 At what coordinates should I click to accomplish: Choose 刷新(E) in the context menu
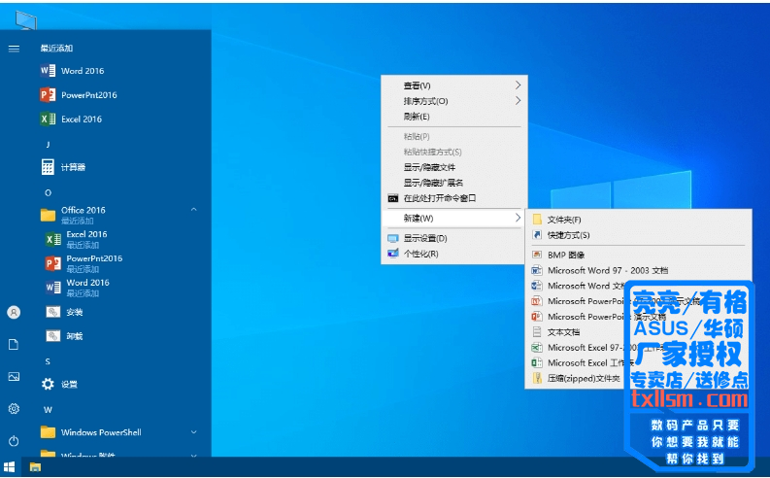pos(454,117)
